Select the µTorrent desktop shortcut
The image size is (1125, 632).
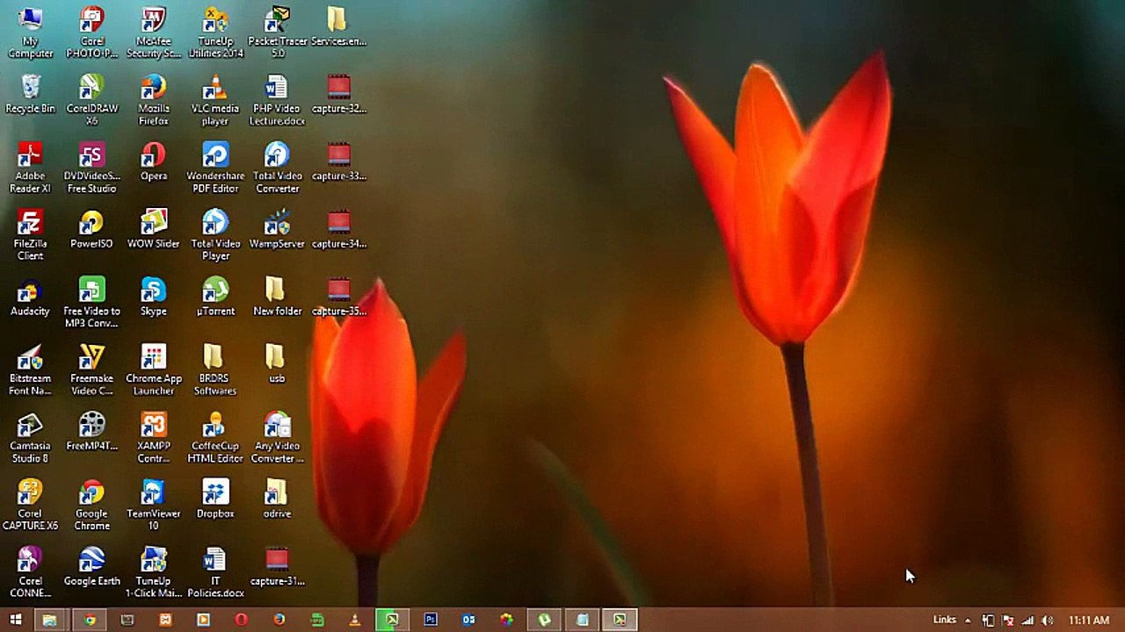(x=215, y=297)
